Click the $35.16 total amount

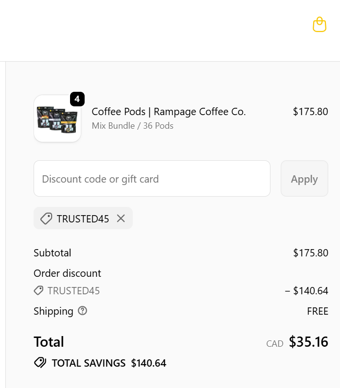pos(308,342)
